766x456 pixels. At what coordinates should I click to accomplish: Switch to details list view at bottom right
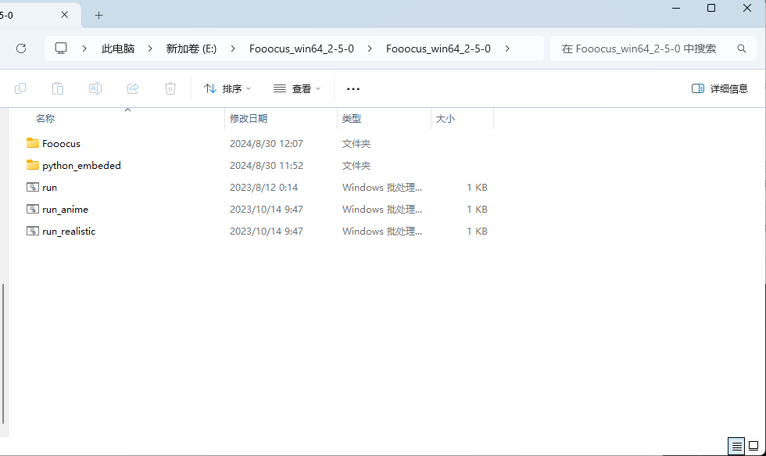click(736, 446)
